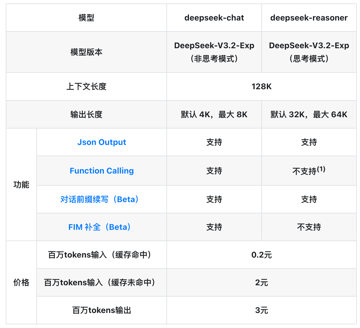Image resolution: width=360 pixels, height=328 pixels.
Task: Select the 功能 group label
Action: click(21, 184)
